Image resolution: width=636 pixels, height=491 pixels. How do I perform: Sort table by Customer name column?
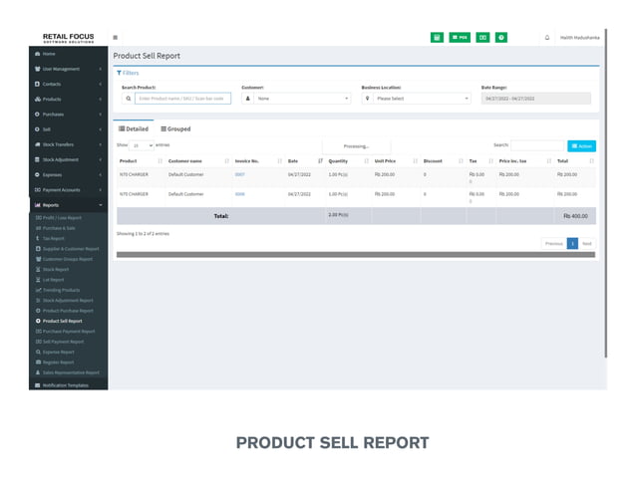point(198,161)
